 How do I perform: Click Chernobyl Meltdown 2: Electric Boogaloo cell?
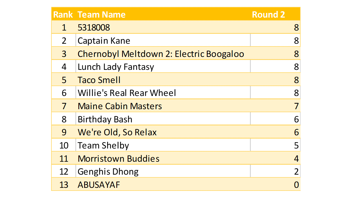point(161,54)
